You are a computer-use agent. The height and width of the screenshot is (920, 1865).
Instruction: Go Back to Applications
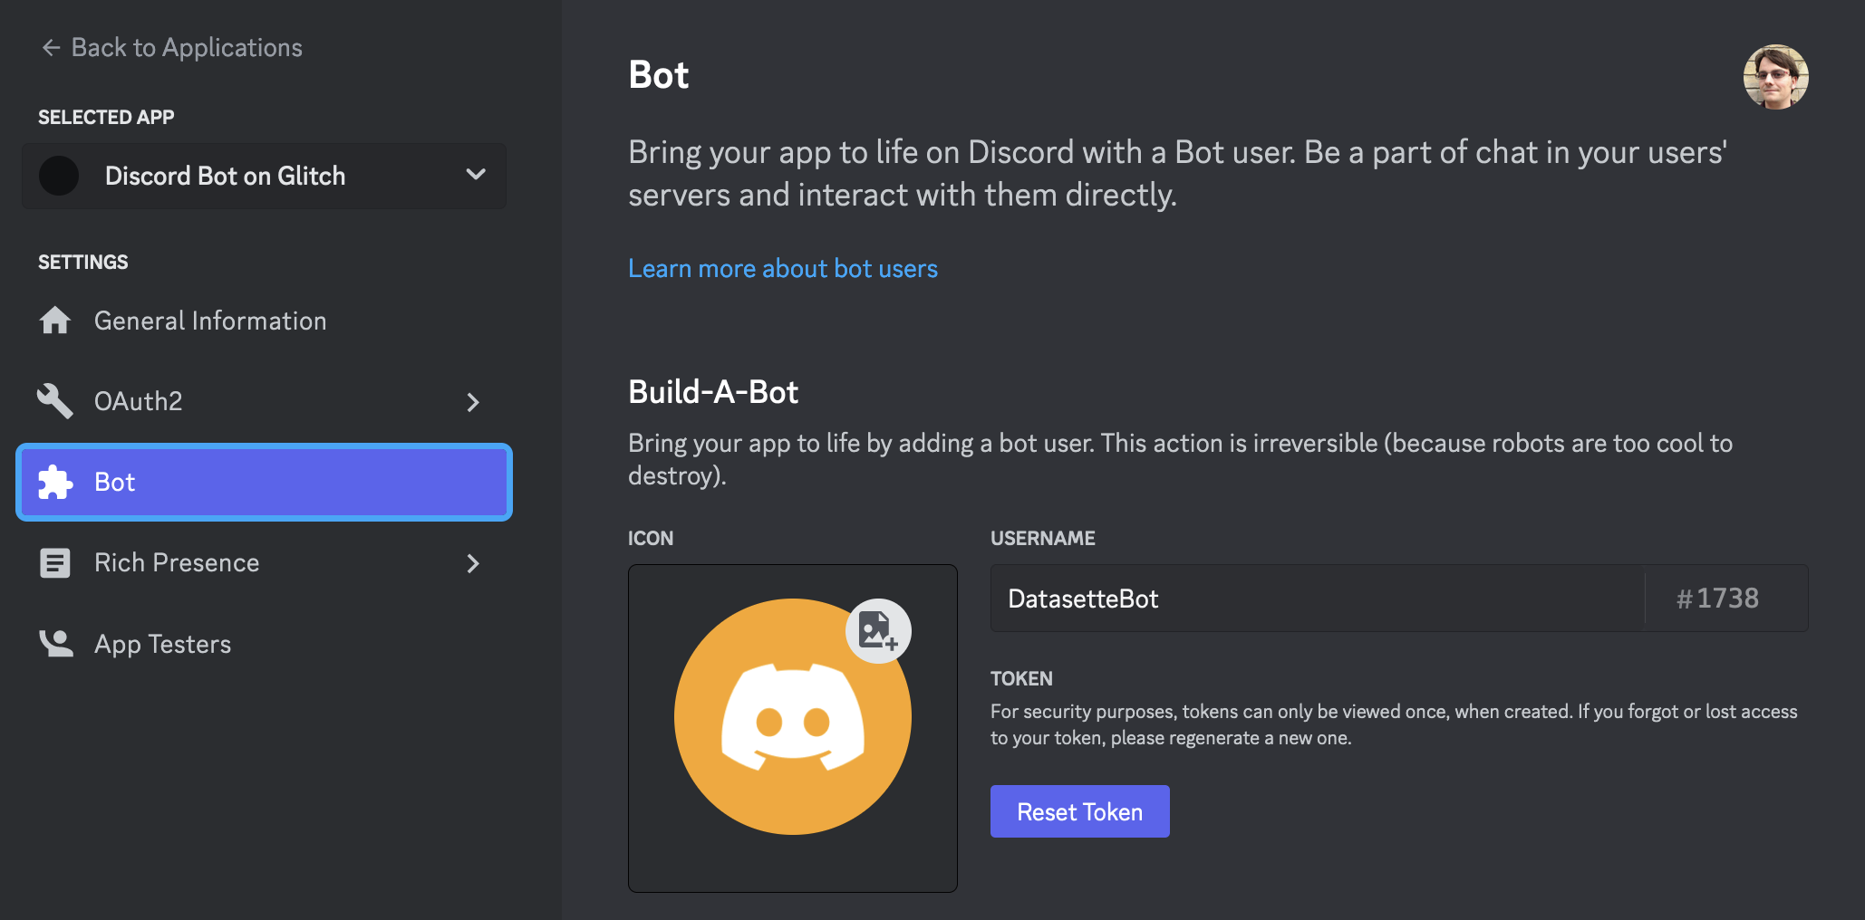coord(187,48)
